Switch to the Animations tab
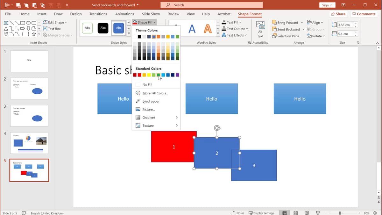 pyautogui.click(x=124, y=14)
